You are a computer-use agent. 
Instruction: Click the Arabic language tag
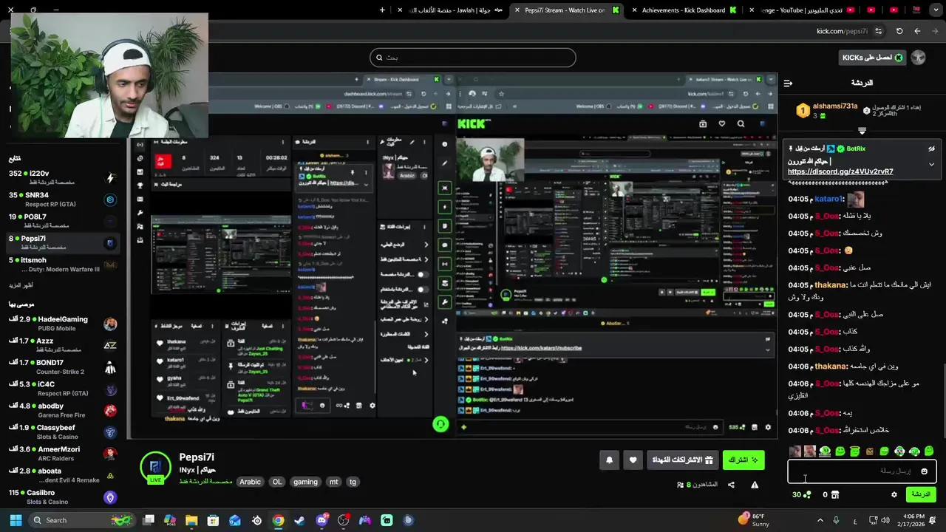coord(250,482)
